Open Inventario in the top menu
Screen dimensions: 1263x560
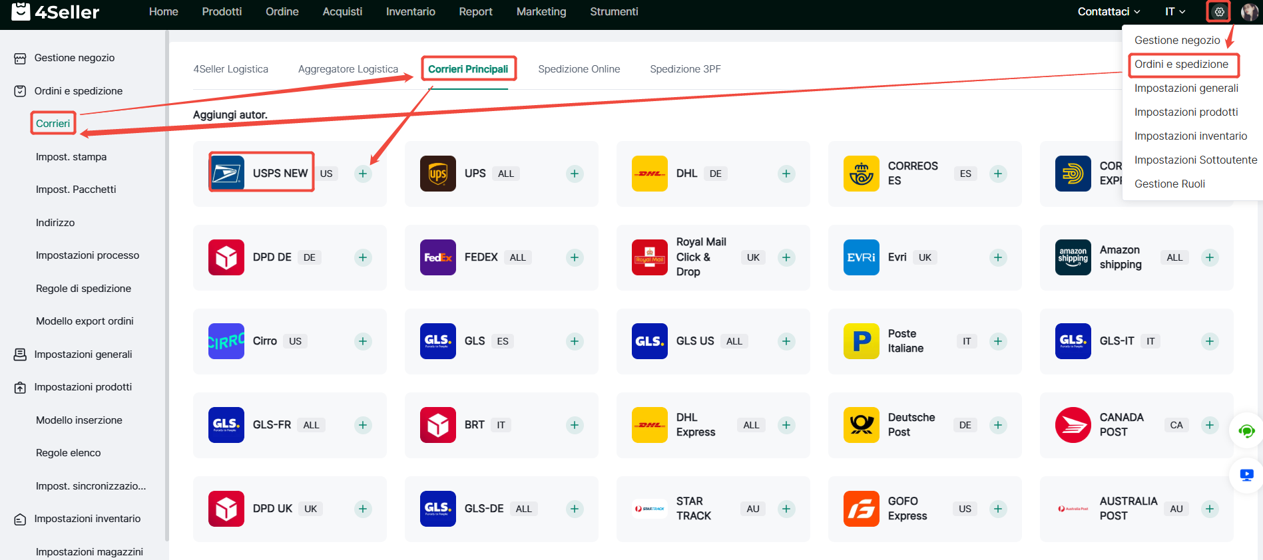[410, 12]
